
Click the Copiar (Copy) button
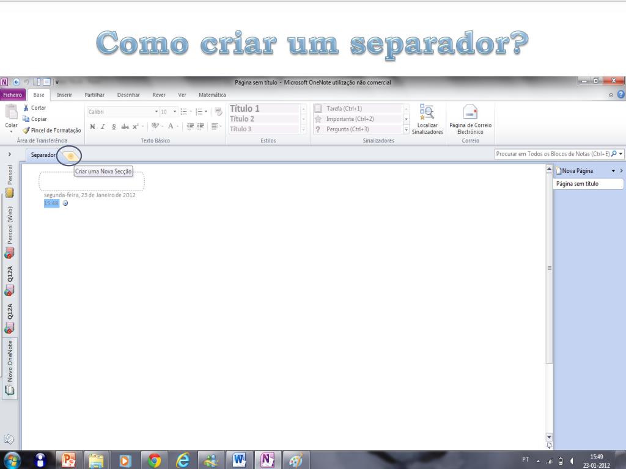click(35, 119)
